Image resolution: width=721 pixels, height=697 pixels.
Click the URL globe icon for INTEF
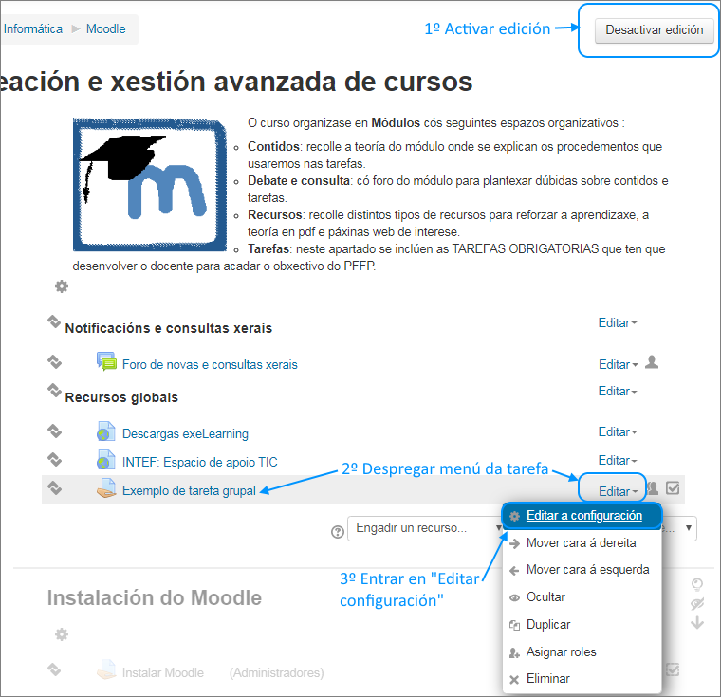106,460
